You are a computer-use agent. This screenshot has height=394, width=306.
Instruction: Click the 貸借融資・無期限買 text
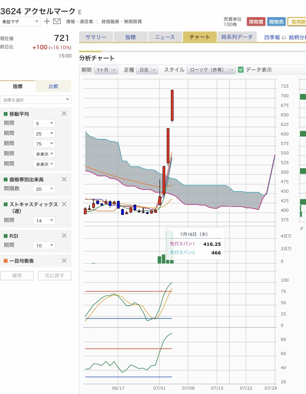point(122,22)
